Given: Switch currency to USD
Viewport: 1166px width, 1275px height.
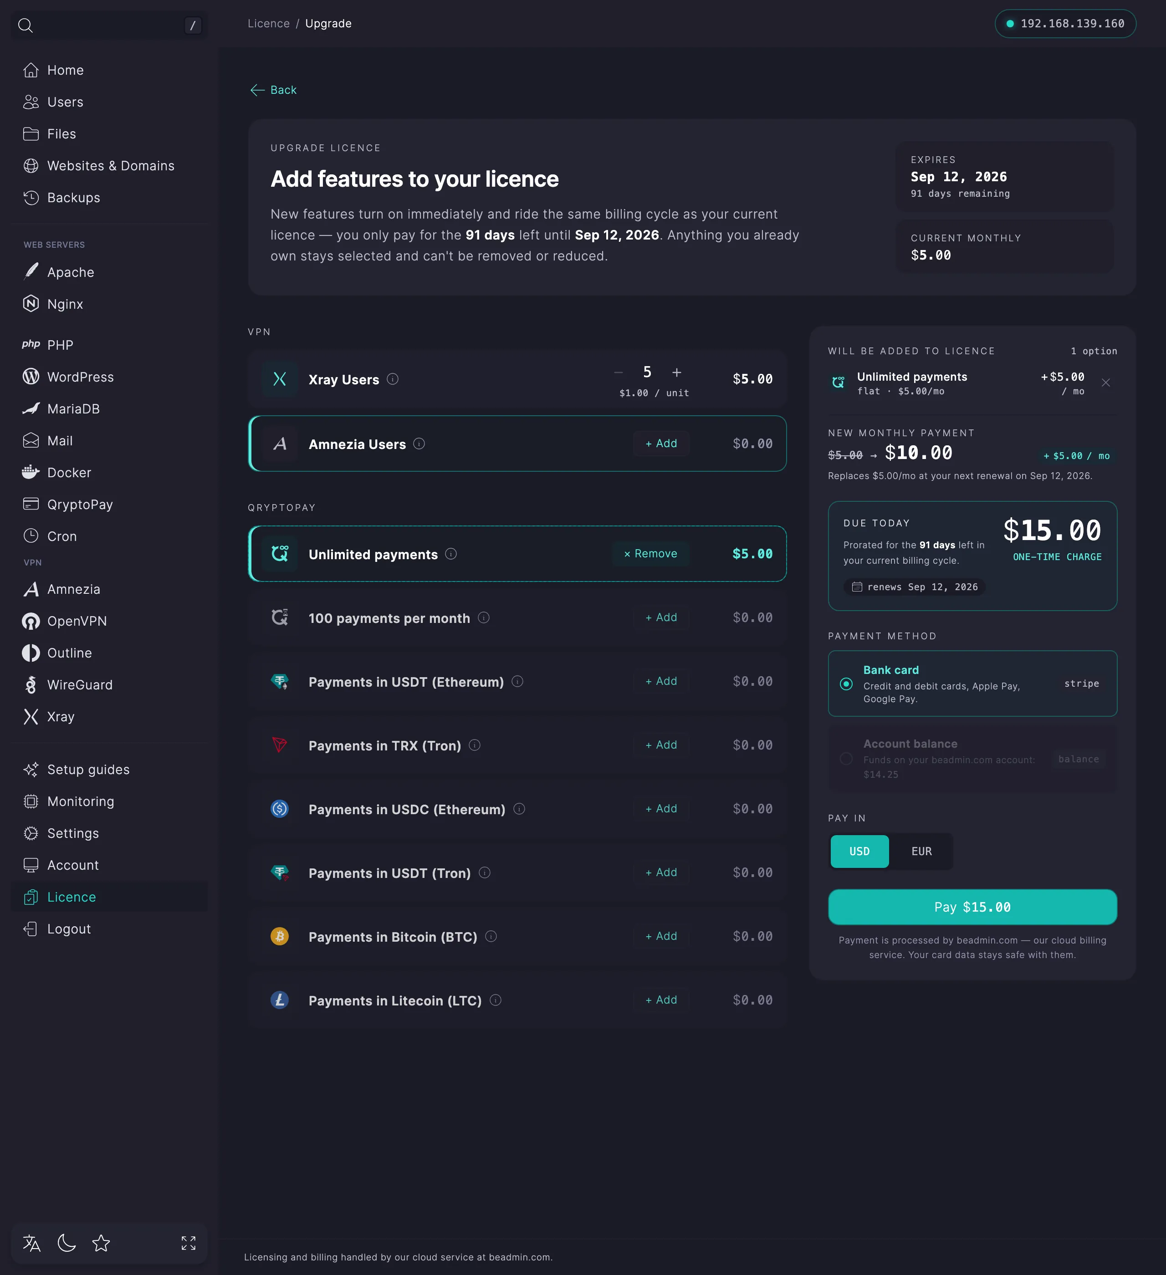Looking at the screenshot, I should click(859, 851).
